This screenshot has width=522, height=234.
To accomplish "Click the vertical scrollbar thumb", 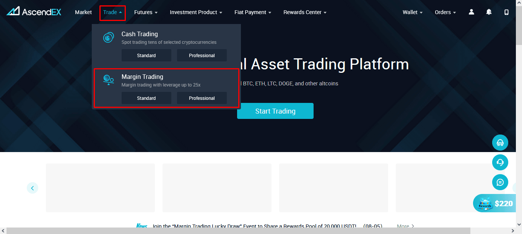I will click(519, 26).
